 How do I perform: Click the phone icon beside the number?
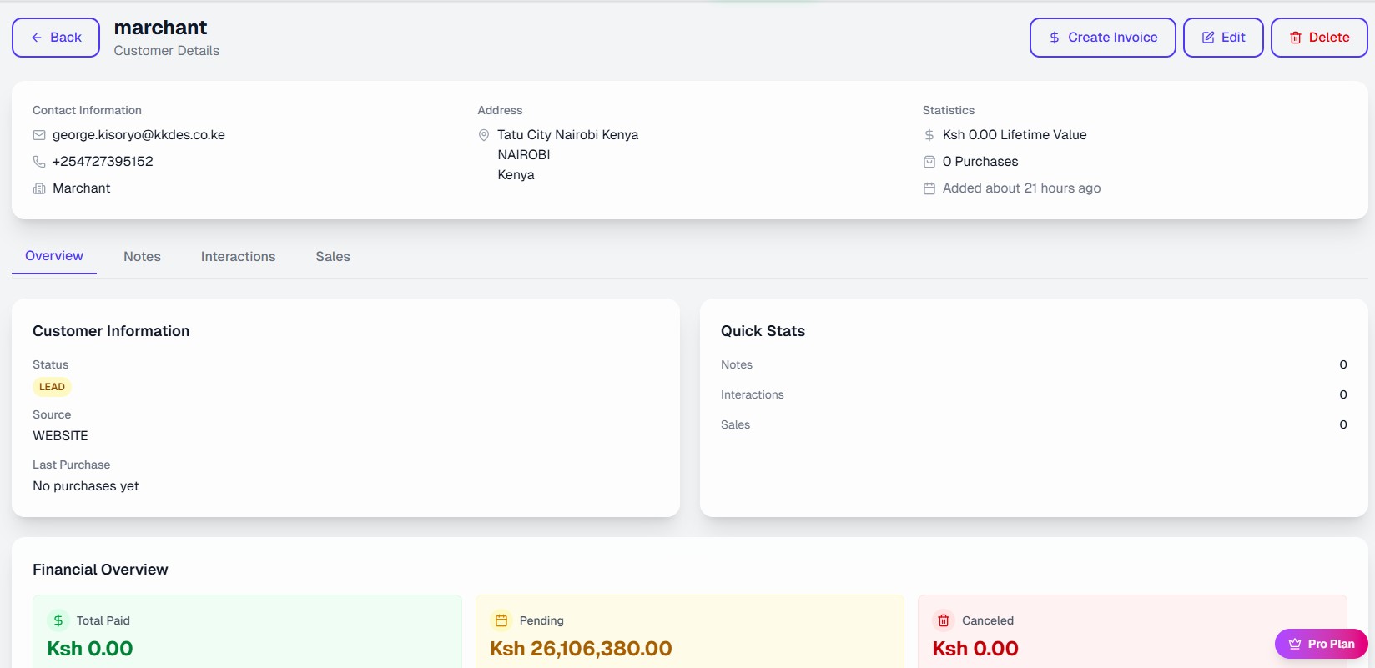point(39,162)
